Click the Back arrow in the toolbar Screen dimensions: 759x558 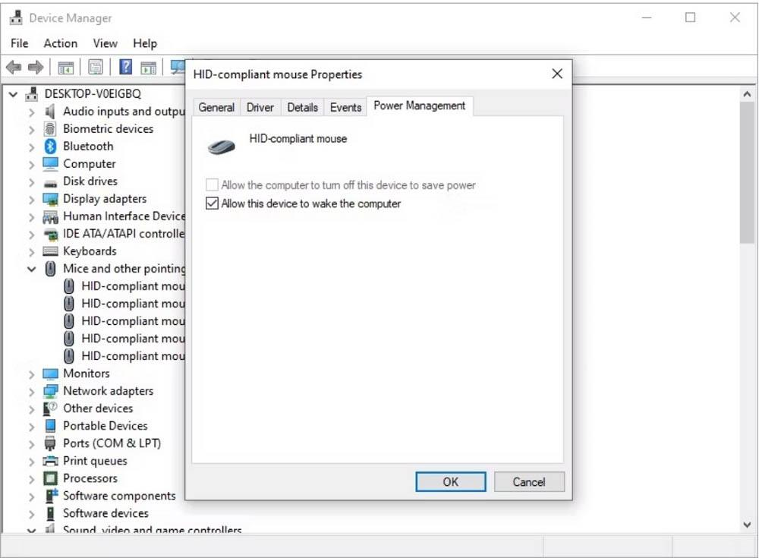(x=14, y=68)
